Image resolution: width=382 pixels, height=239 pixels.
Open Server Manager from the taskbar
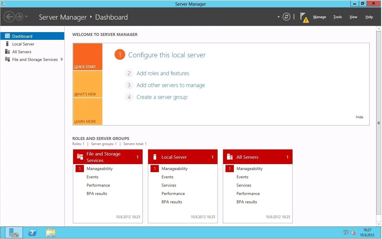(x=13, y=232)
